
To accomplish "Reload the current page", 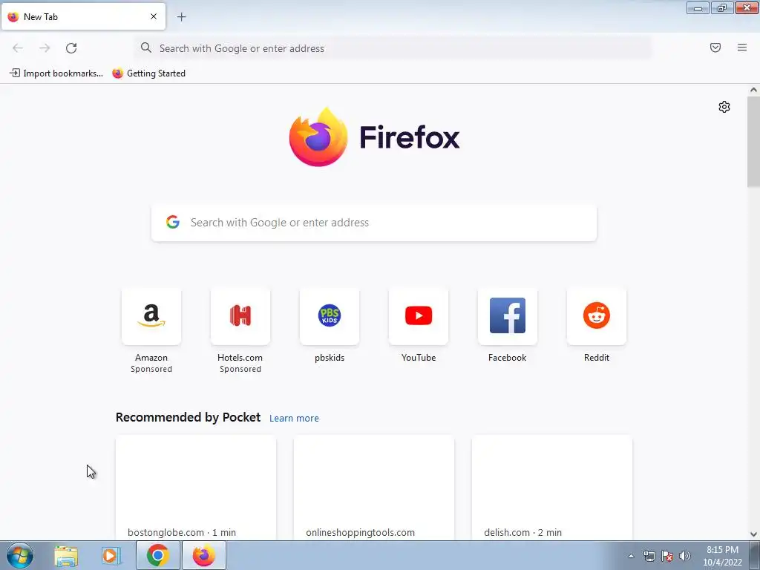I will [71, 48].
